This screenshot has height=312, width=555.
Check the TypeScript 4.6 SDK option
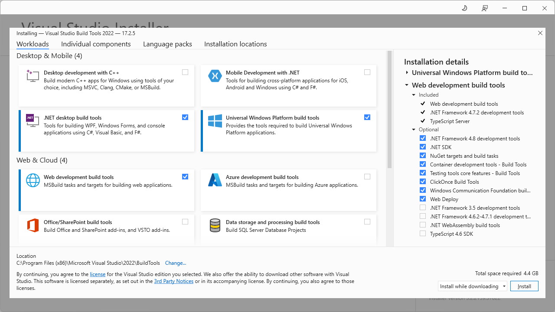coord(423,234)
